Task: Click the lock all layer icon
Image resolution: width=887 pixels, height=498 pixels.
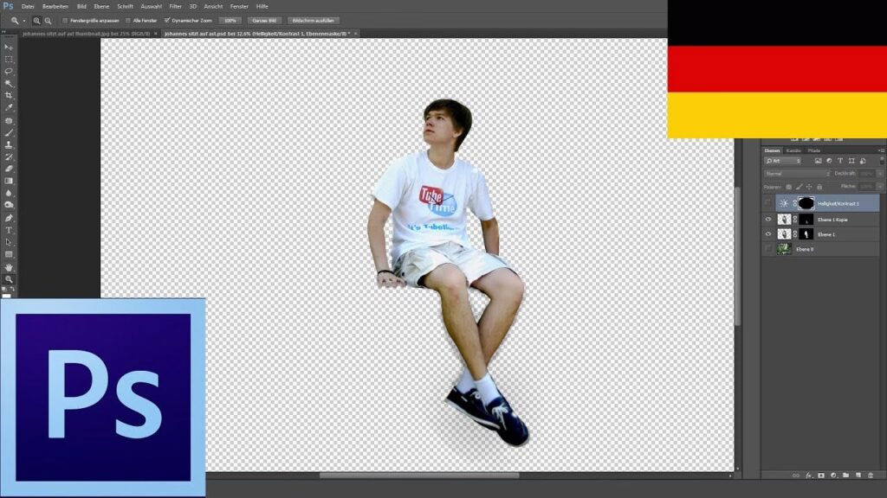Action: coord(821,187)
